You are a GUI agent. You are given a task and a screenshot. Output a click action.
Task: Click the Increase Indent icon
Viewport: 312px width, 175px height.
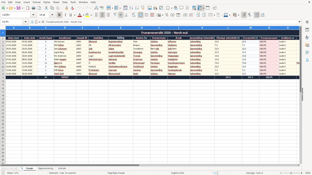coord(198,15)
